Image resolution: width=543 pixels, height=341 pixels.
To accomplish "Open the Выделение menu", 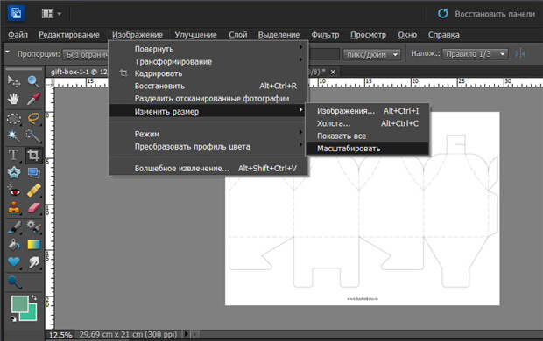I will (279, 35).
